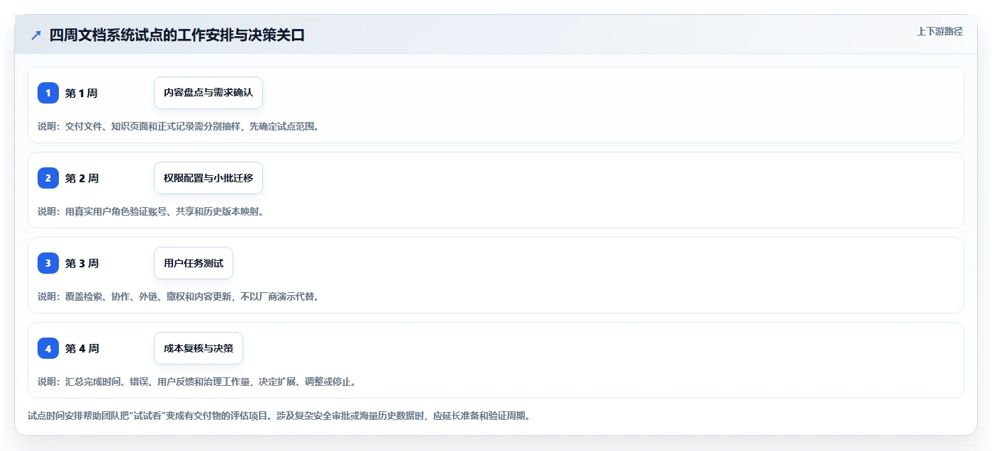
Task: Click the arrow icon beside the panel title
Action: [x=36, y=35]
